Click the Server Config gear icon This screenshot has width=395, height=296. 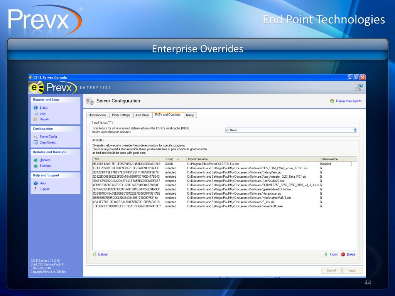tap(35, 137)
